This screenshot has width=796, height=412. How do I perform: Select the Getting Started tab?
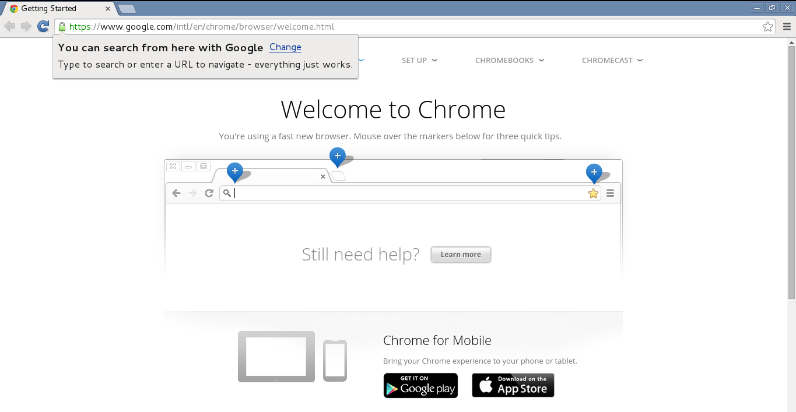tap(58, 9)
